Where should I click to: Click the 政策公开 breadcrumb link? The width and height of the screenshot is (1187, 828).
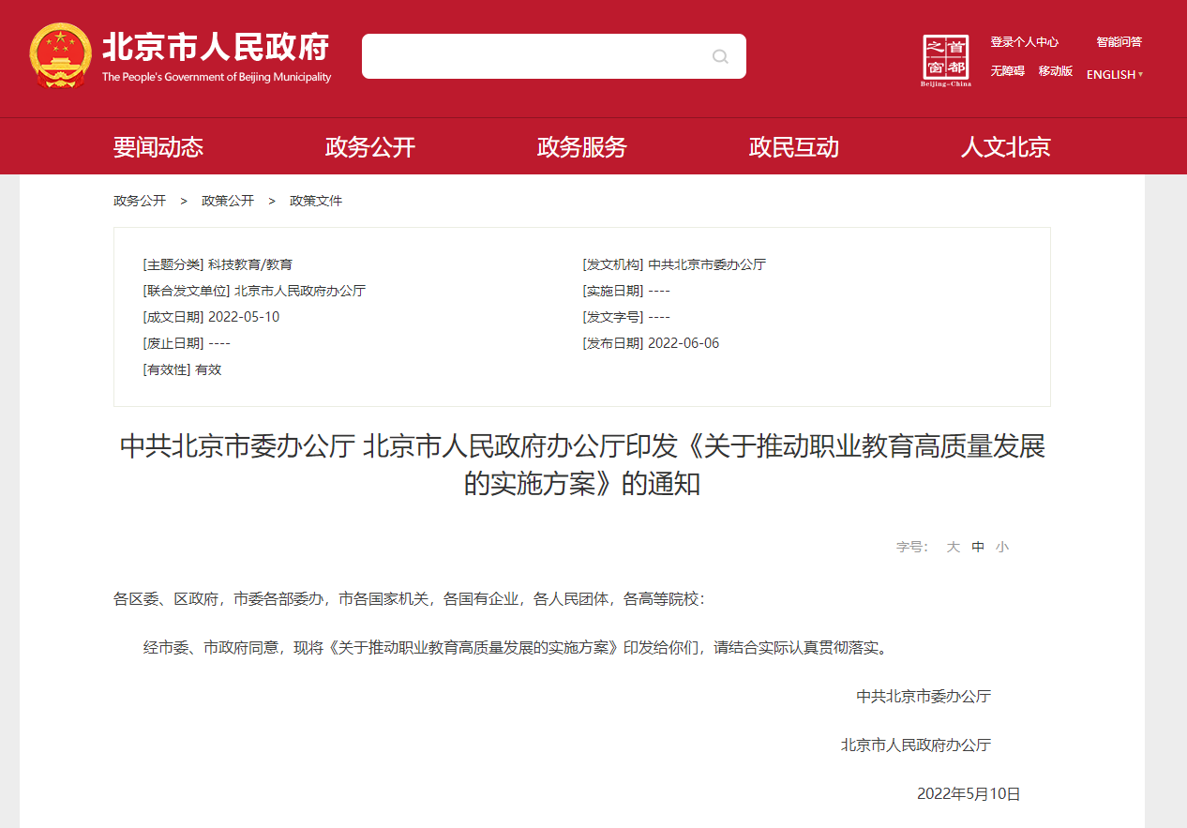[x=227, y=201]
